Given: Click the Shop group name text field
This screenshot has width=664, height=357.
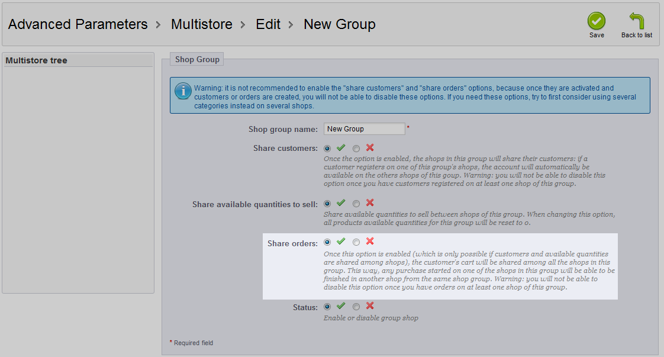Looking at the screenshot, I should (x=364, y=128).
